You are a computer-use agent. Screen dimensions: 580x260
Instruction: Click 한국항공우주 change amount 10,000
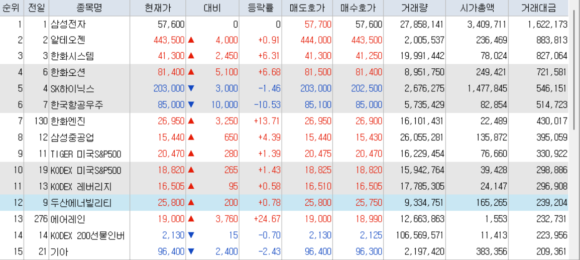tap(224, 105)
